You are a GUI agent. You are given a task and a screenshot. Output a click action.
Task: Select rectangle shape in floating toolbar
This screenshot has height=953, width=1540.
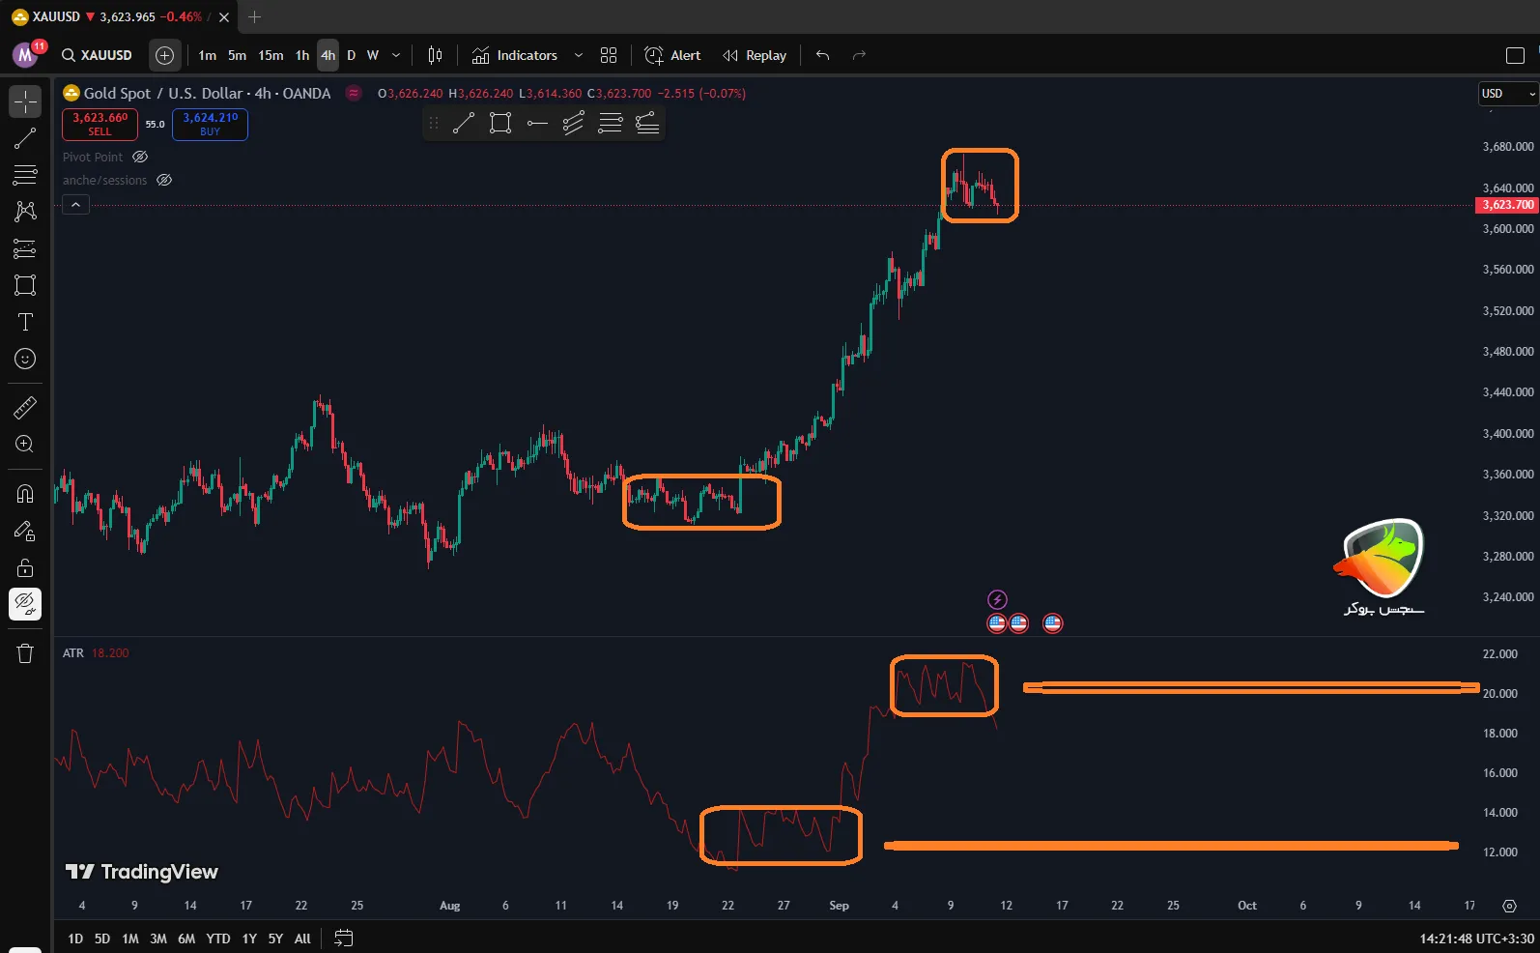(500, 123)
